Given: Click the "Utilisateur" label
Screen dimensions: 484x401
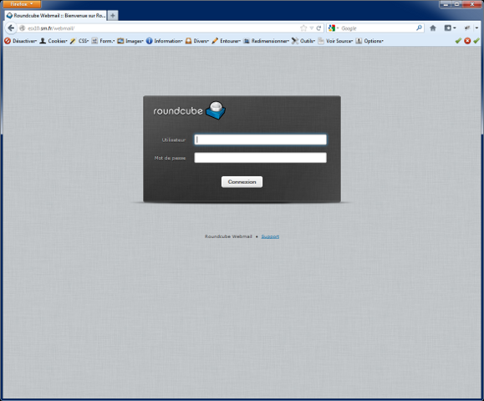Looking at the screenshot, I should pyautogui.click(x=174, y=140).
